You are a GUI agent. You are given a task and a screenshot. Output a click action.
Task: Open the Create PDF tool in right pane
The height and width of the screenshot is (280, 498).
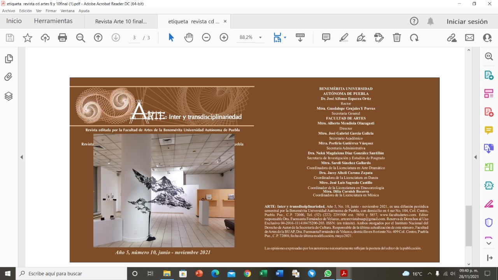pyautogui.click(x=489, y=112)
